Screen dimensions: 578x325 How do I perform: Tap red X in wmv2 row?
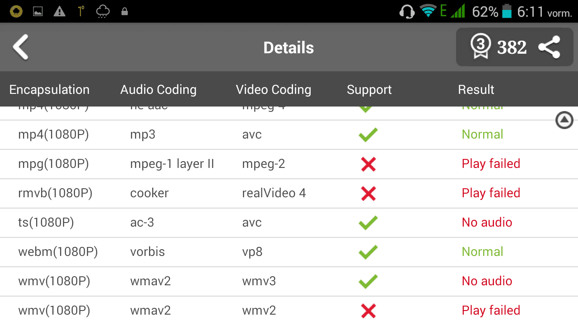click(368, 311)
